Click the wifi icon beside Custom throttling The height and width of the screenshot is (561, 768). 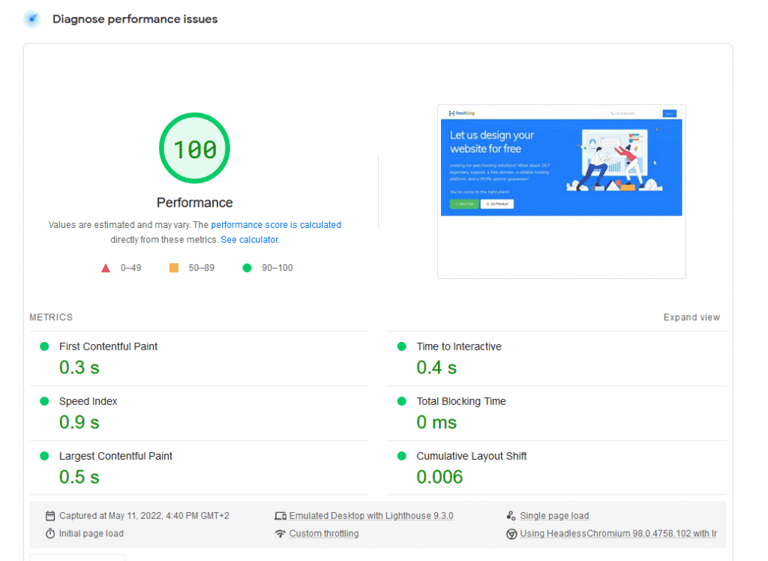coord(280,534)
